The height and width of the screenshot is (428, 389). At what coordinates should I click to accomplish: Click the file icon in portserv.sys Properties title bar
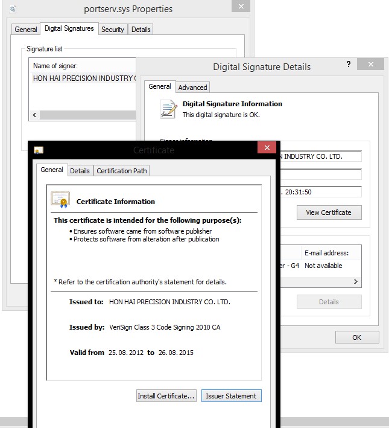click(x=13, y=9)
